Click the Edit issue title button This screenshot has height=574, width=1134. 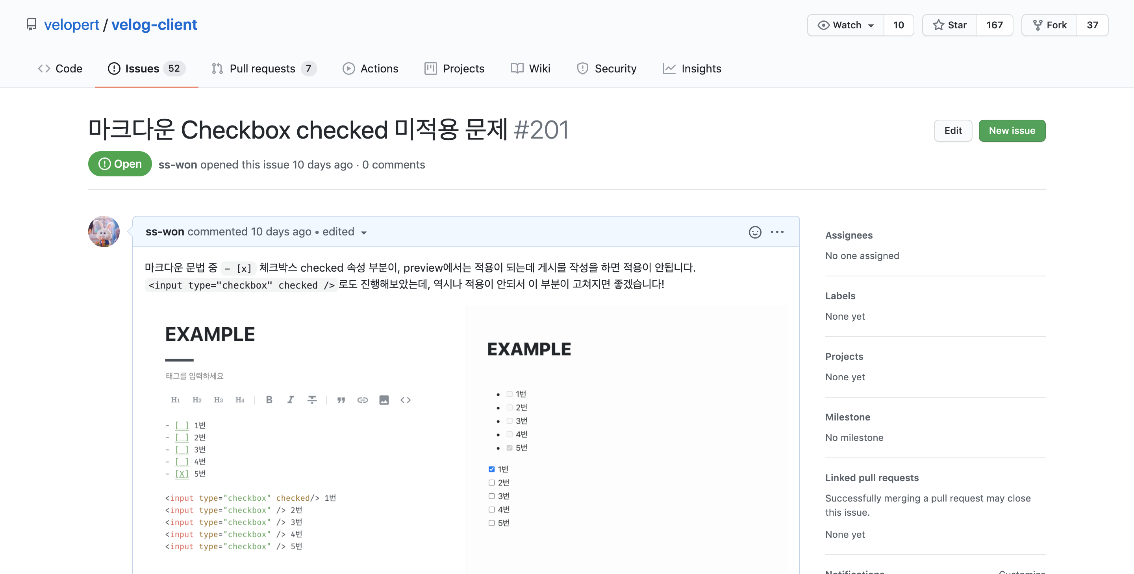[x=952, y=131]
